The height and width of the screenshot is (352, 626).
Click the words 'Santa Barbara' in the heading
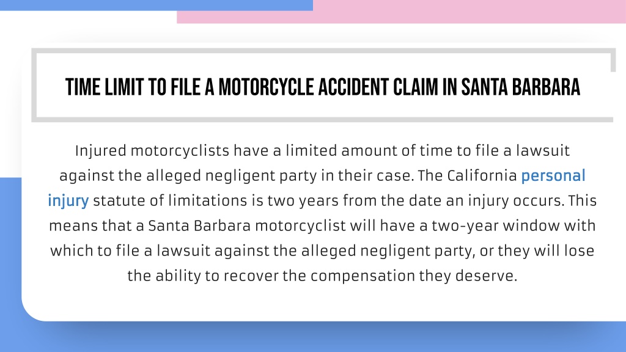(x=521, y=87)
